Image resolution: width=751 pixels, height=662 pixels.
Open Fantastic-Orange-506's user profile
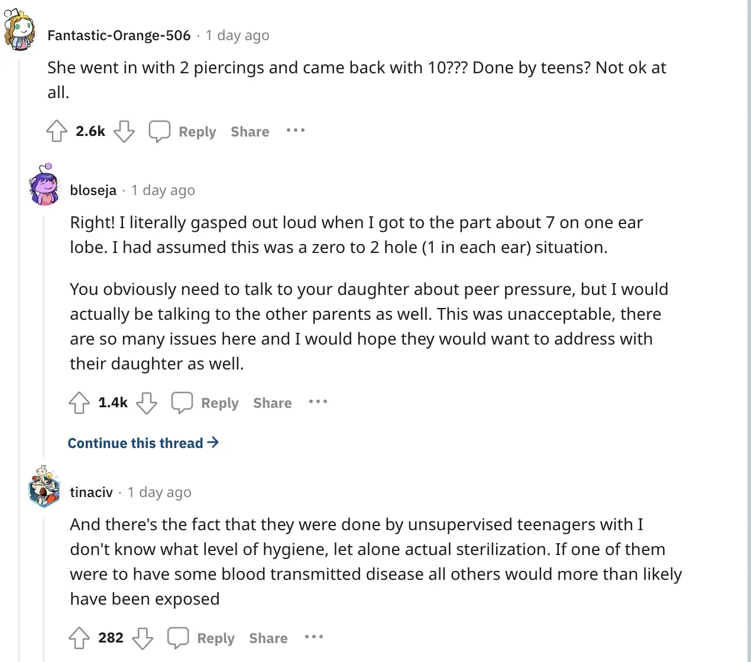(119, 35)
